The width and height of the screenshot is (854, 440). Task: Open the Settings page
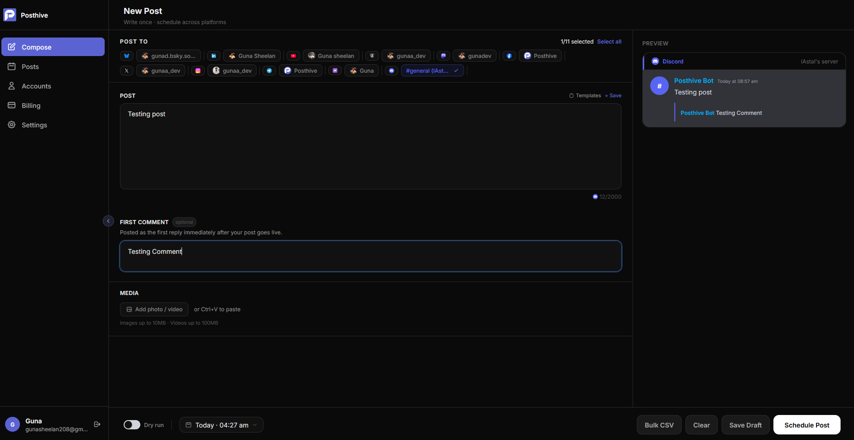pyautogui.click(x=53, y=125)
